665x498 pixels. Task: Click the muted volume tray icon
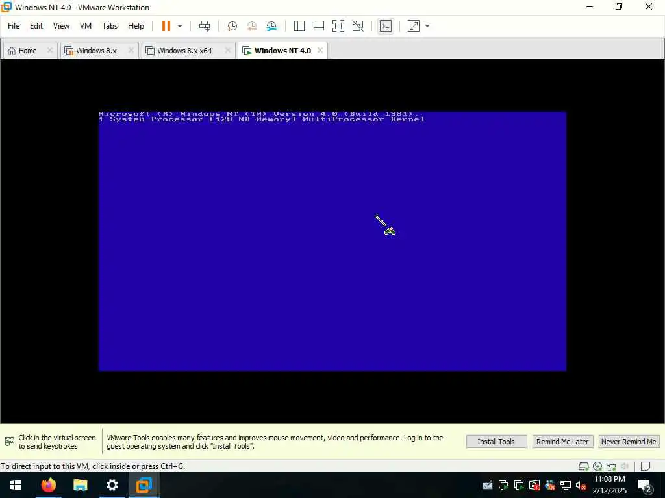click(x=581, y=485)
